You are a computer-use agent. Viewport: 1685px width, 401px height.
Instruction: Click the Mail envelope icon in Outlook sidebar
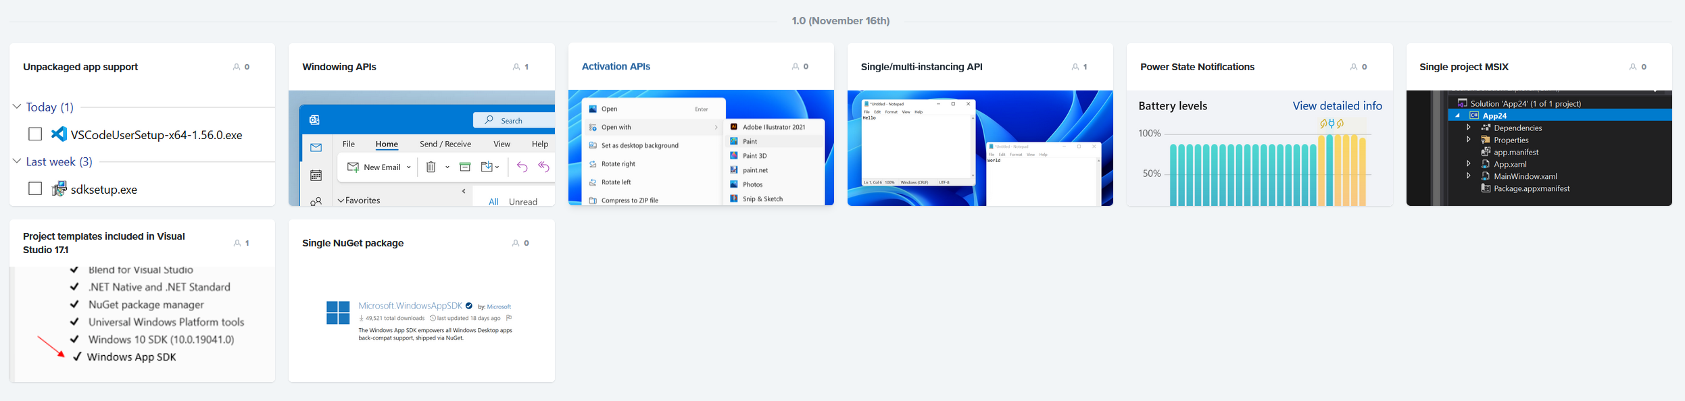click(316, 147)
